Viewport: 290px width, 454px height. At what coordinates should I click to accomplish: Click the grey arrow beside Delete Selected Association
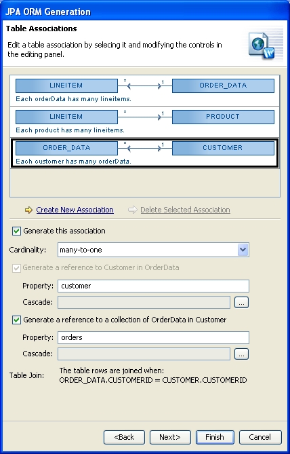pos(132,210)
